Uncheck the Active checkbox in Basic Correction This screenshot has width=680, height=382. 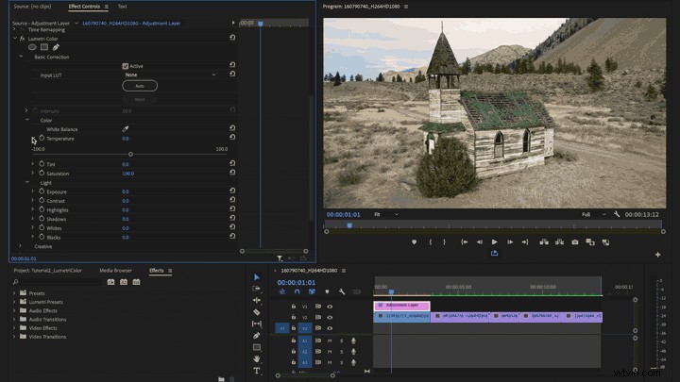(126, 66)
